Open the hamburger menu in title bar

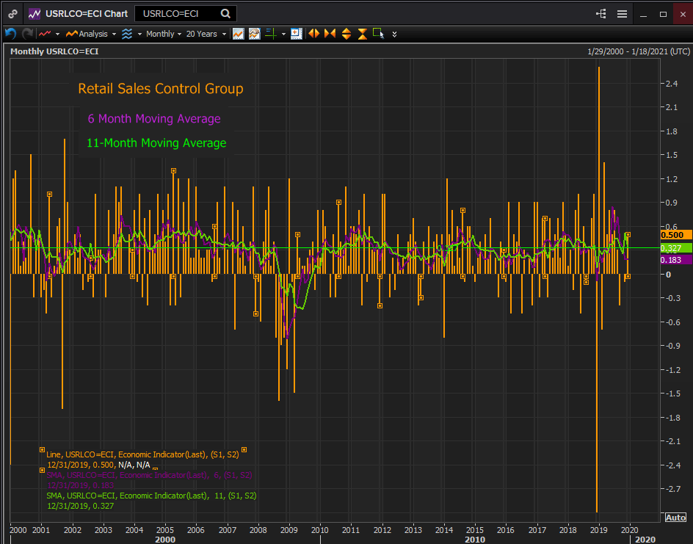[622, 14]
